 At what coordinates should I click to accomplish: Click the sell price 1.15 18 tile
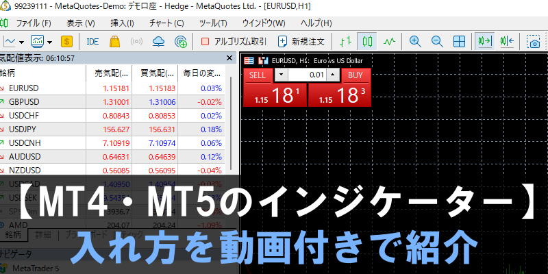(275, 95)
